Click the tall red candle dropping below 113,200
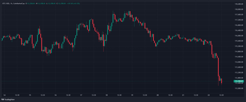Screen dimensions: 246x102 [218, 67]
